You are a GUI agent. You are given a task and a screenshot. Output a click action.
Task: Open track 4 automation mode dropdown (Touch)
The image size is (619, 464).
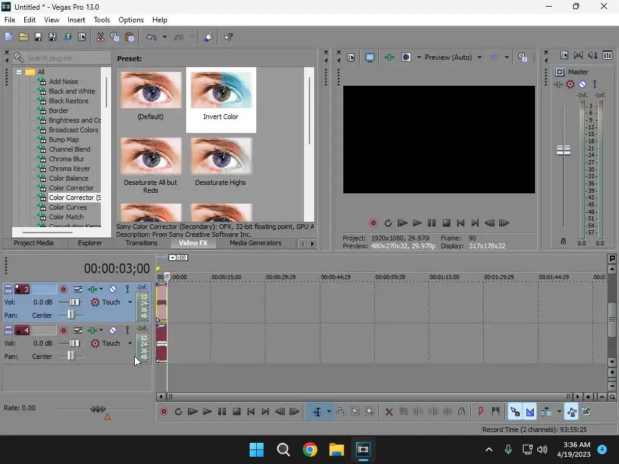point(130,343)
